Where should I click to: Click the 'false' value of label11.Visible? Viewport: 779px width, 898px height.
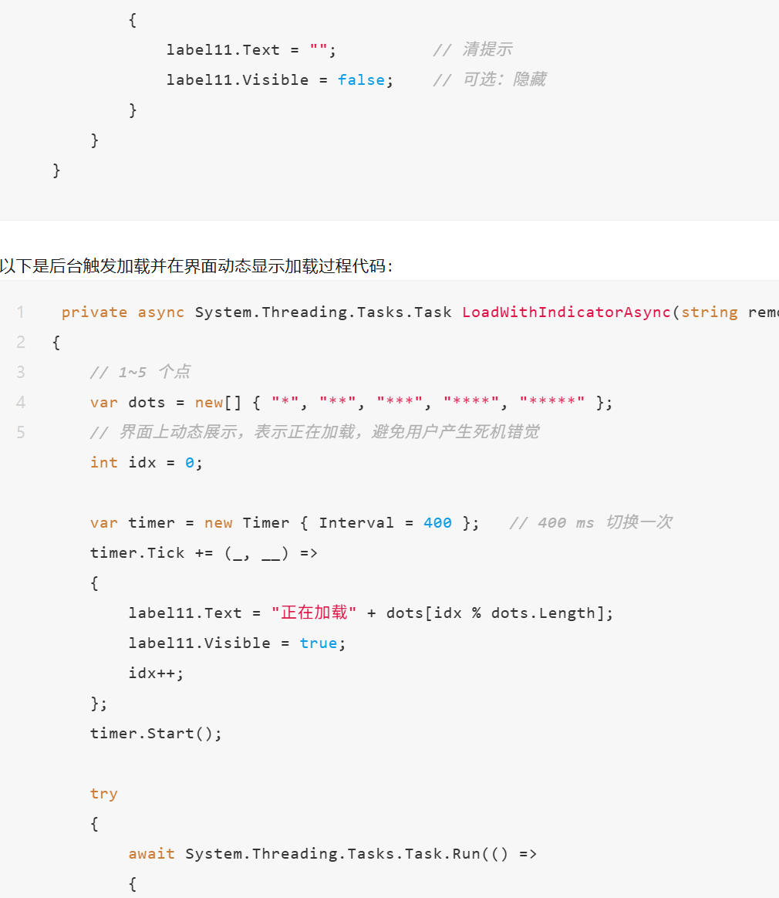361,79
